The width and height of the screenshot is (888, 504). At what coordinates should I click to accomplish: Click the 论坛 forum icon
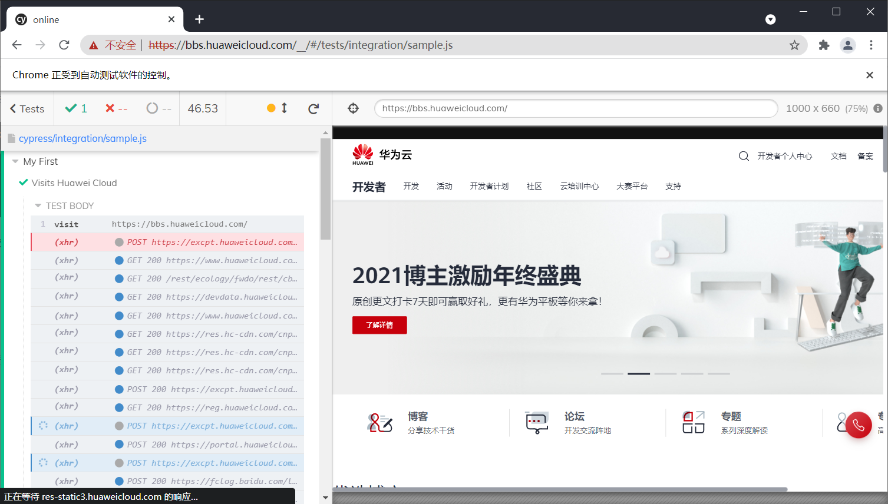click(537, 422)
